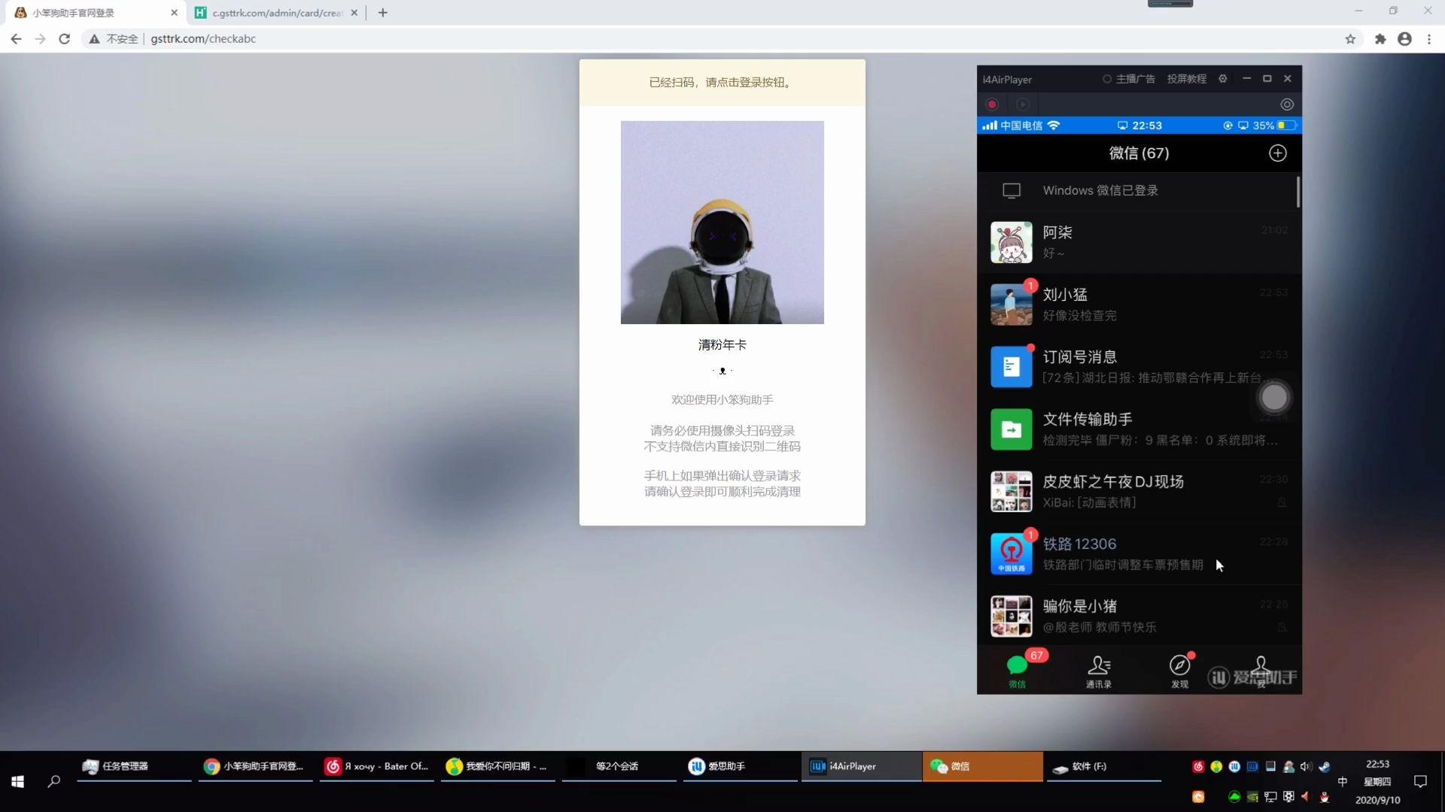Switch to c.gsttrk.com admin card tab

click(x=277, y=13)
